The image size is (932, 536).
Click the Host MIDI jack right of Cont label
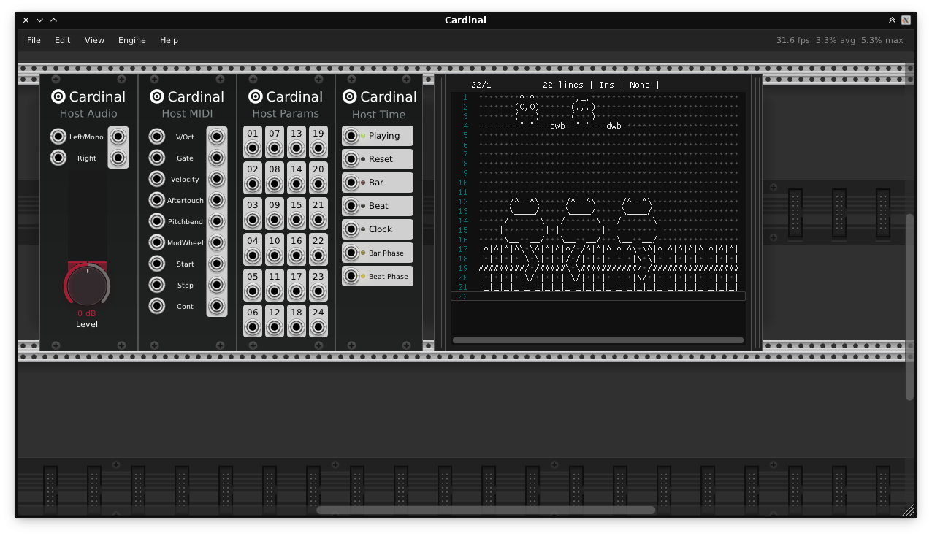coord(217,306)
